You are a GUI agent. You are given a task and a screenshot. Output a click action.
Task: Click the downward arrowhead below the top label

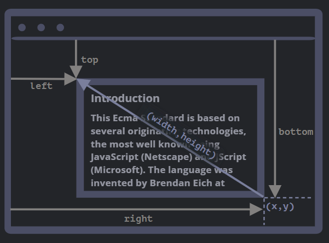(x=77, y=72)
